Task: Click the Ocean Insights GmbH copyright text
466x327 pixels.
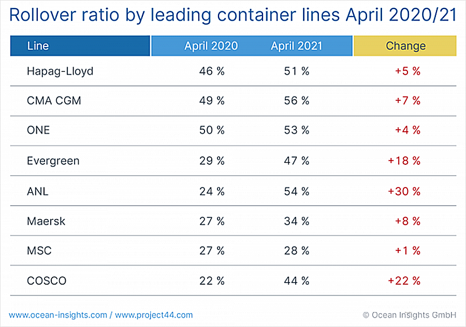Action: coord(409,315)
